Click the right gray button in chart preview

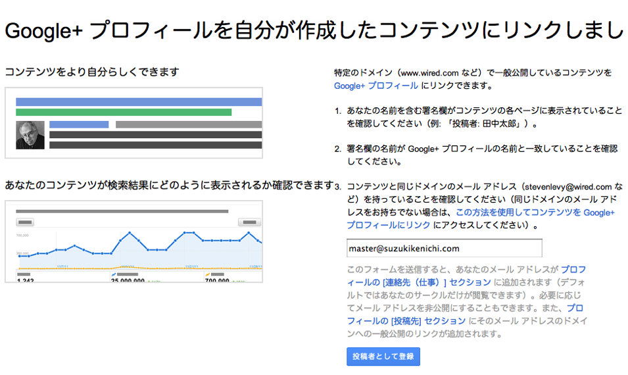tap(249, 222)
